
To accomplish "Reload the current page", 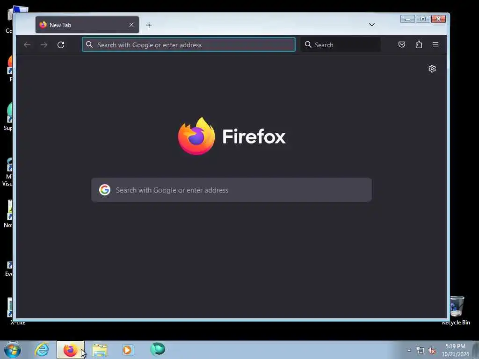I will tap(61, 45).
